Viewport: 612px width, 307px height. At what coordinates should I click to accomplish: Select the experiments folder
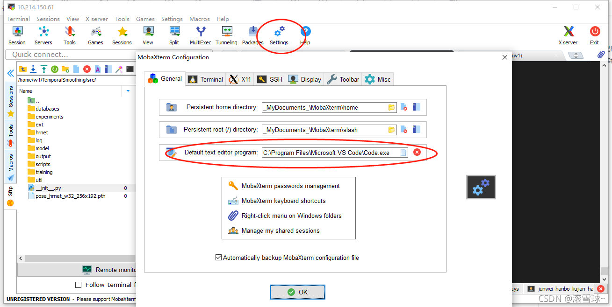(x=46, y=117)
